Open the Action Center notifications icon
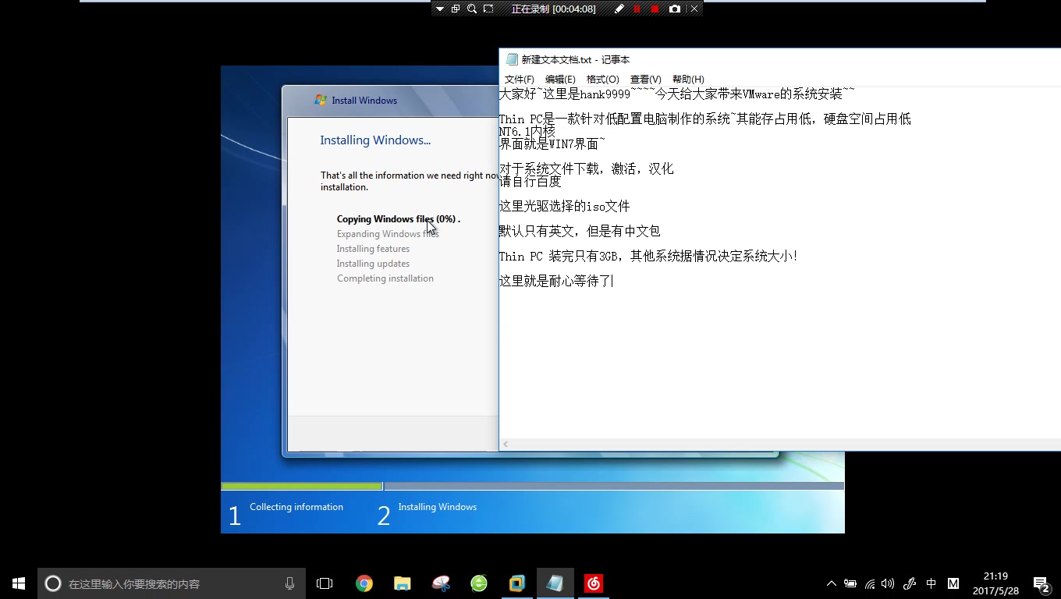This screenshot has height=599, width=1061. pyautogui.click(x=1041, y=583)
